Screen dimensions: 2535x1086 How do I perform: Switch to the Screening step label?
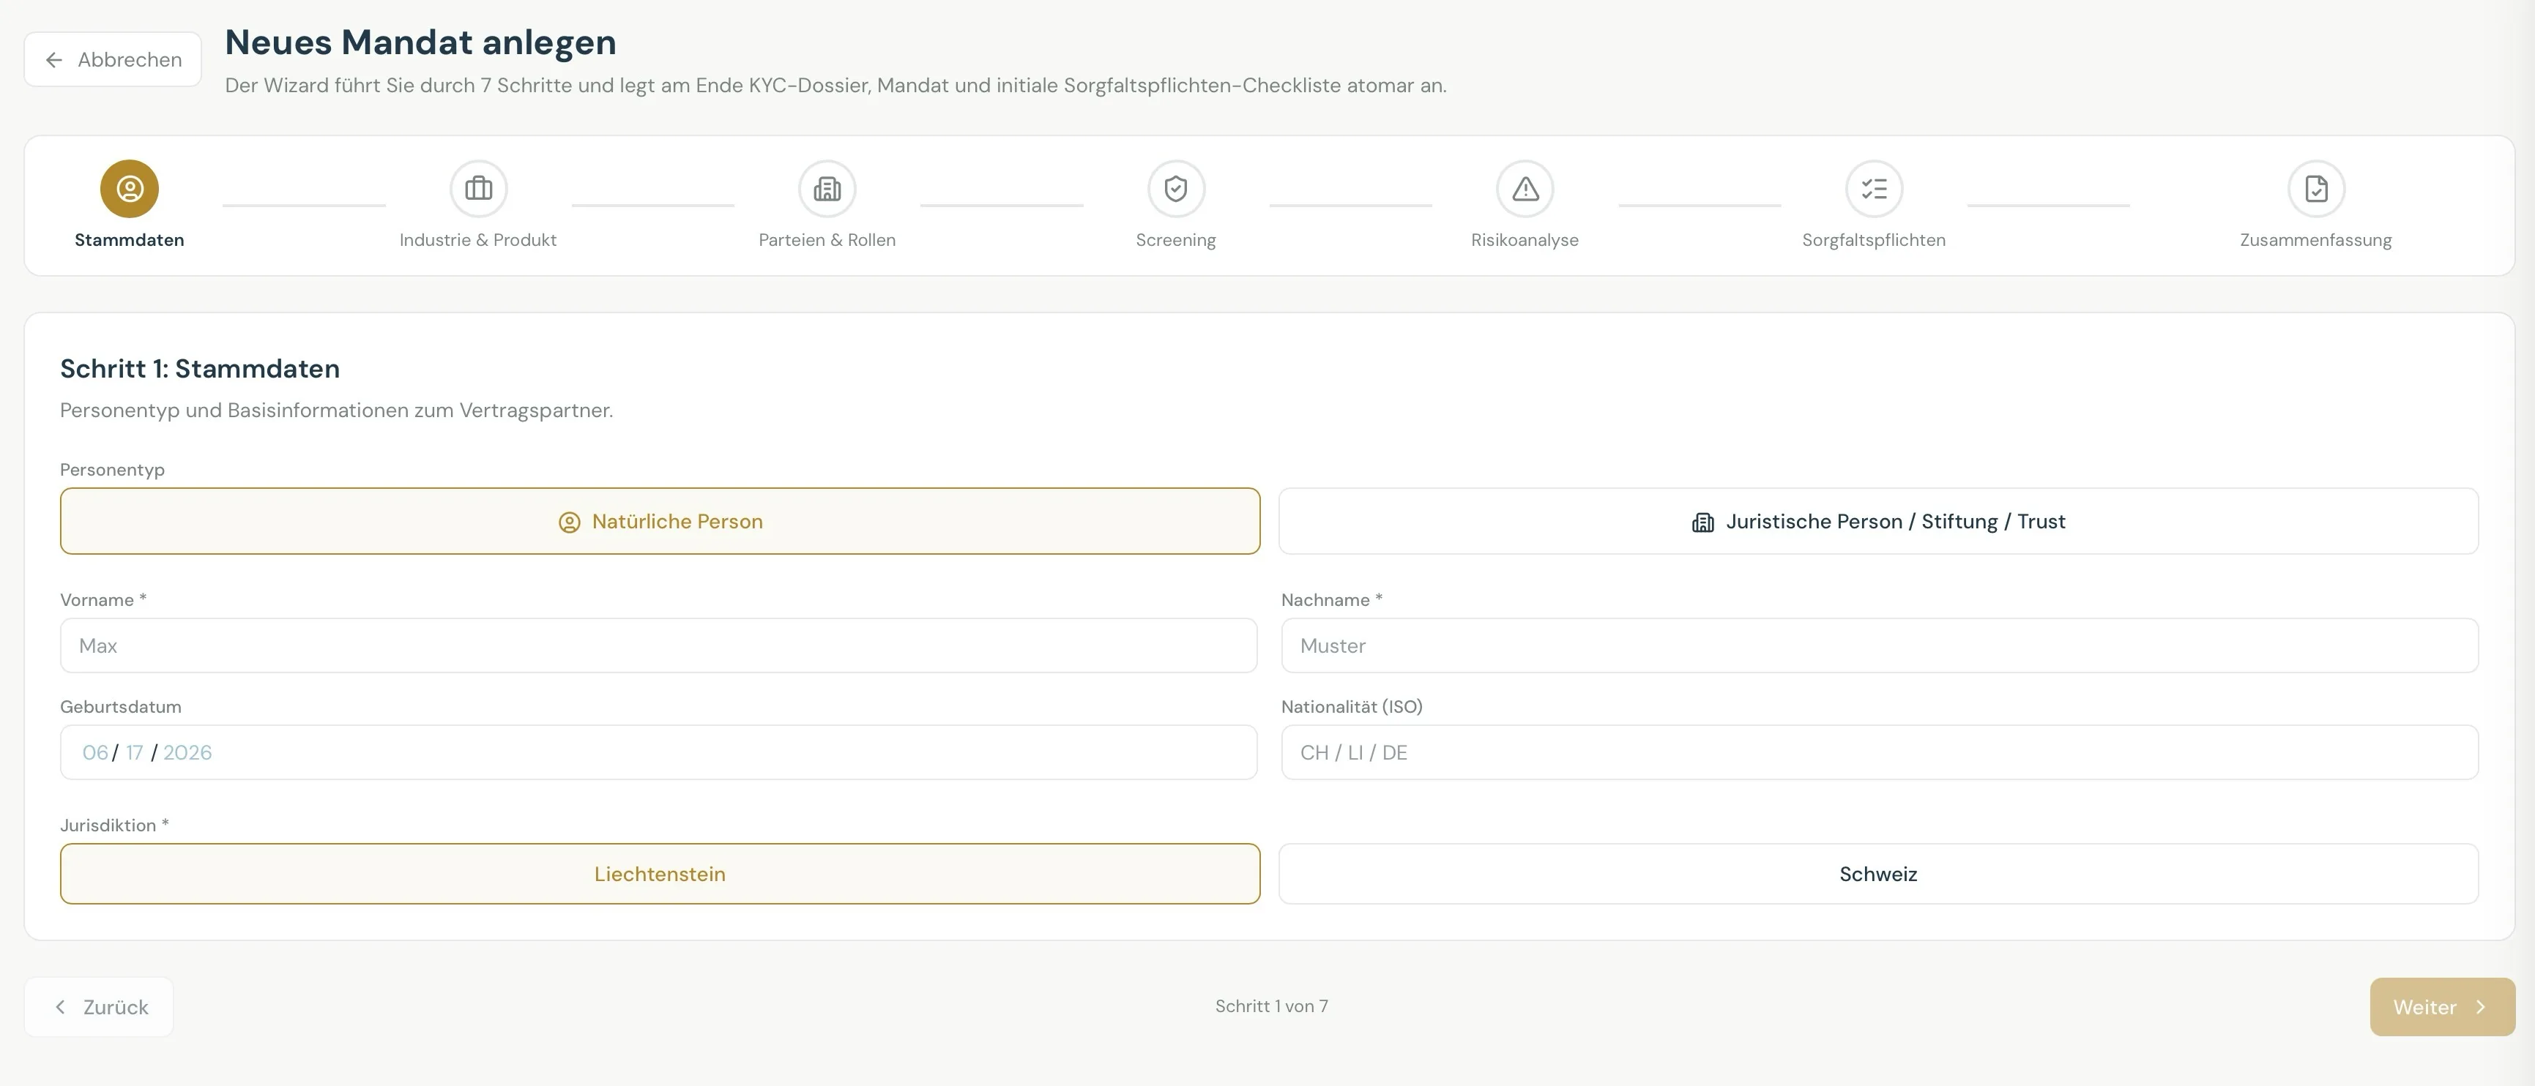point(1176,240)
